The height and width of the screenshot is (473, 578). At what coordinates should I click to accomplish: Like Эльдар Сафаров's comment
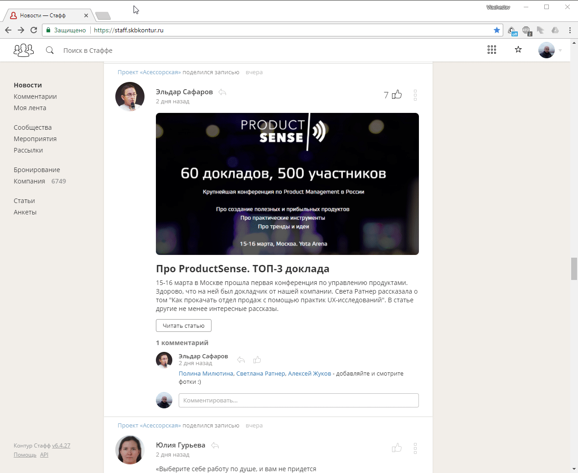point(257,360)
